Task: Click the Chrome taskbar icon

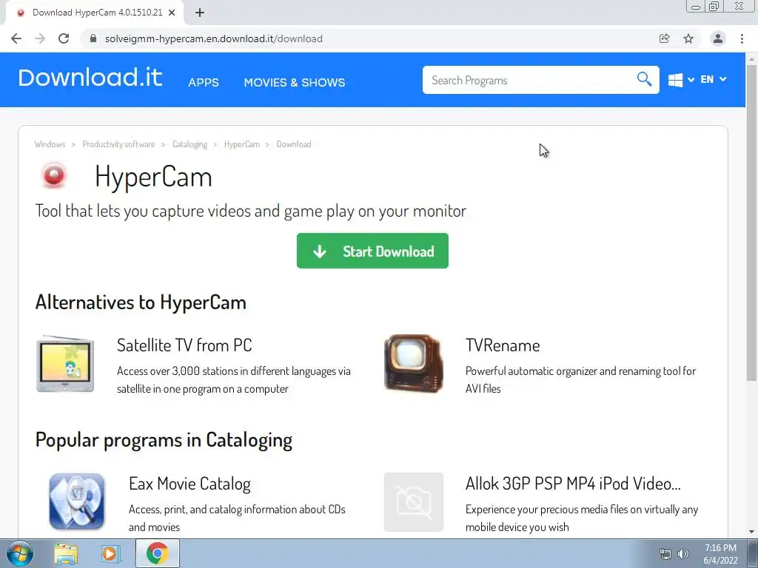Action: (158, 553)
